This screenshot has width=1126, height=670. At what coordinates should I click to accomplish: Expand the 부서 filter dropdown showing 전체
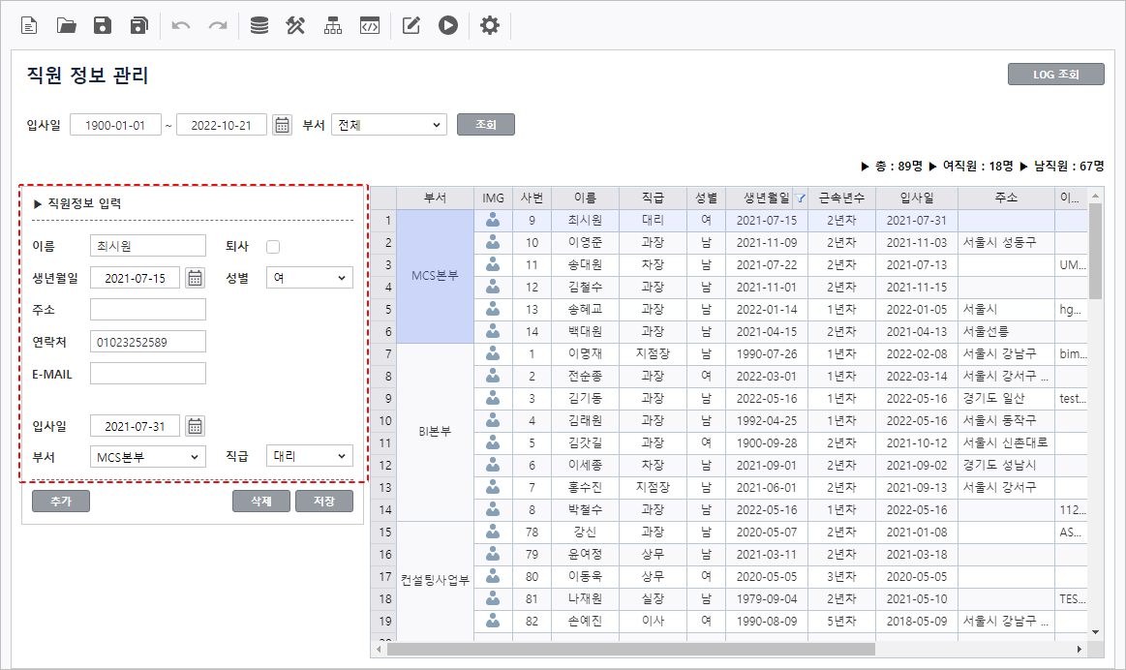pos(388,125)
